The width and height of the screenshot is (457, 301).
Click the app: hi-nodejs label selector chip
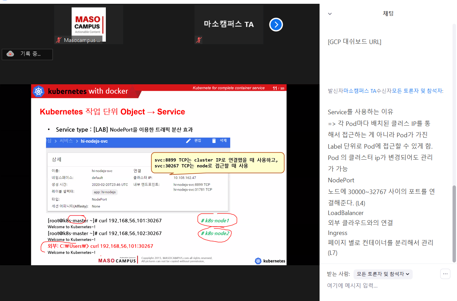105,192
